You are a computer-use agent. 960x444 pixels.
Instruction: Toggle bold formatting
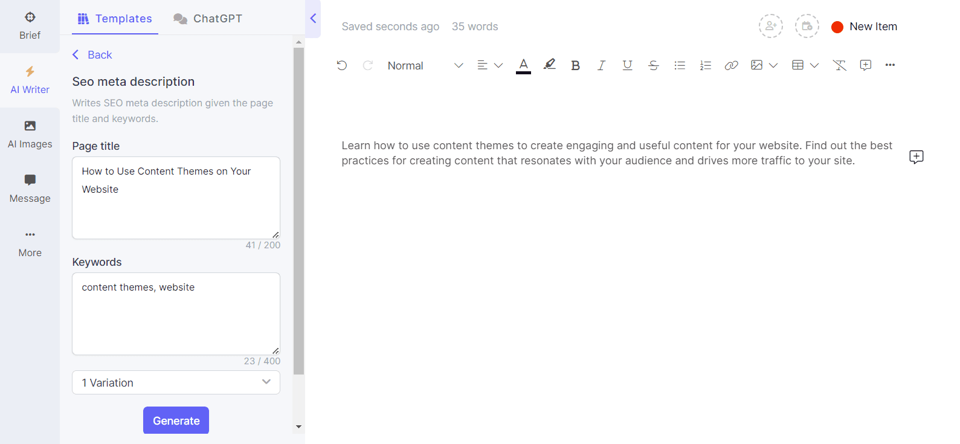[575, 65]
